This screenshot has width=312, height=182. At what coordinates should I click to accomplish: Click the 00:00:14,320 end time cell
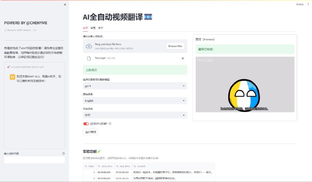pyautogui.click(x=123, y=178)
